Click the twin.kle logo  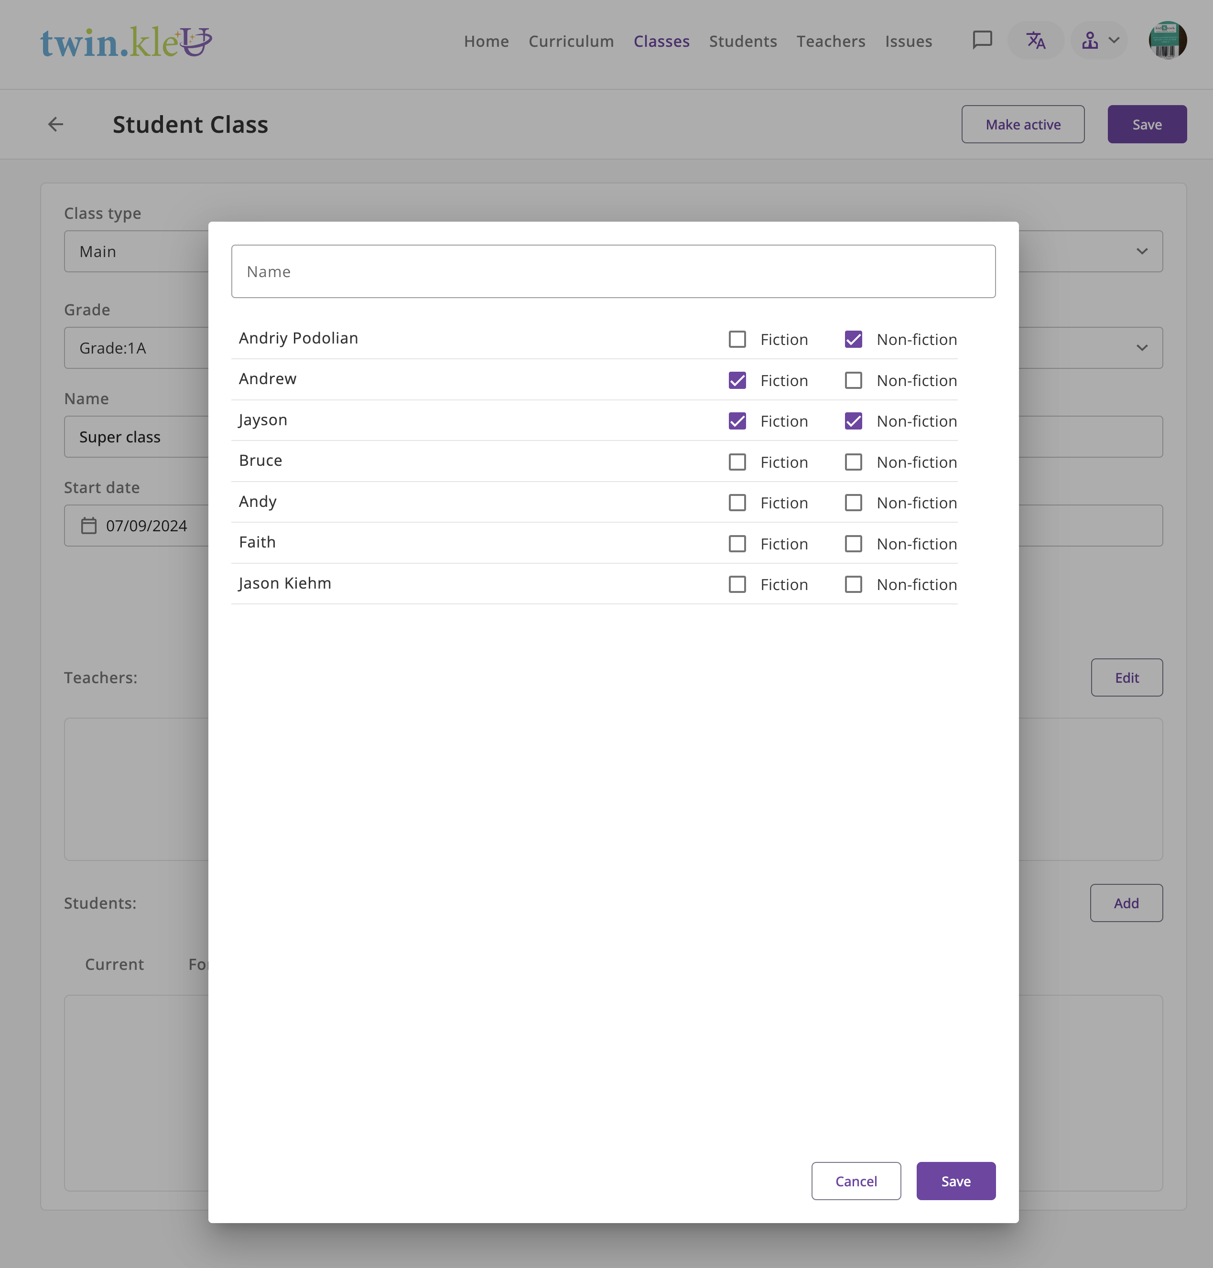coord(126,42)
